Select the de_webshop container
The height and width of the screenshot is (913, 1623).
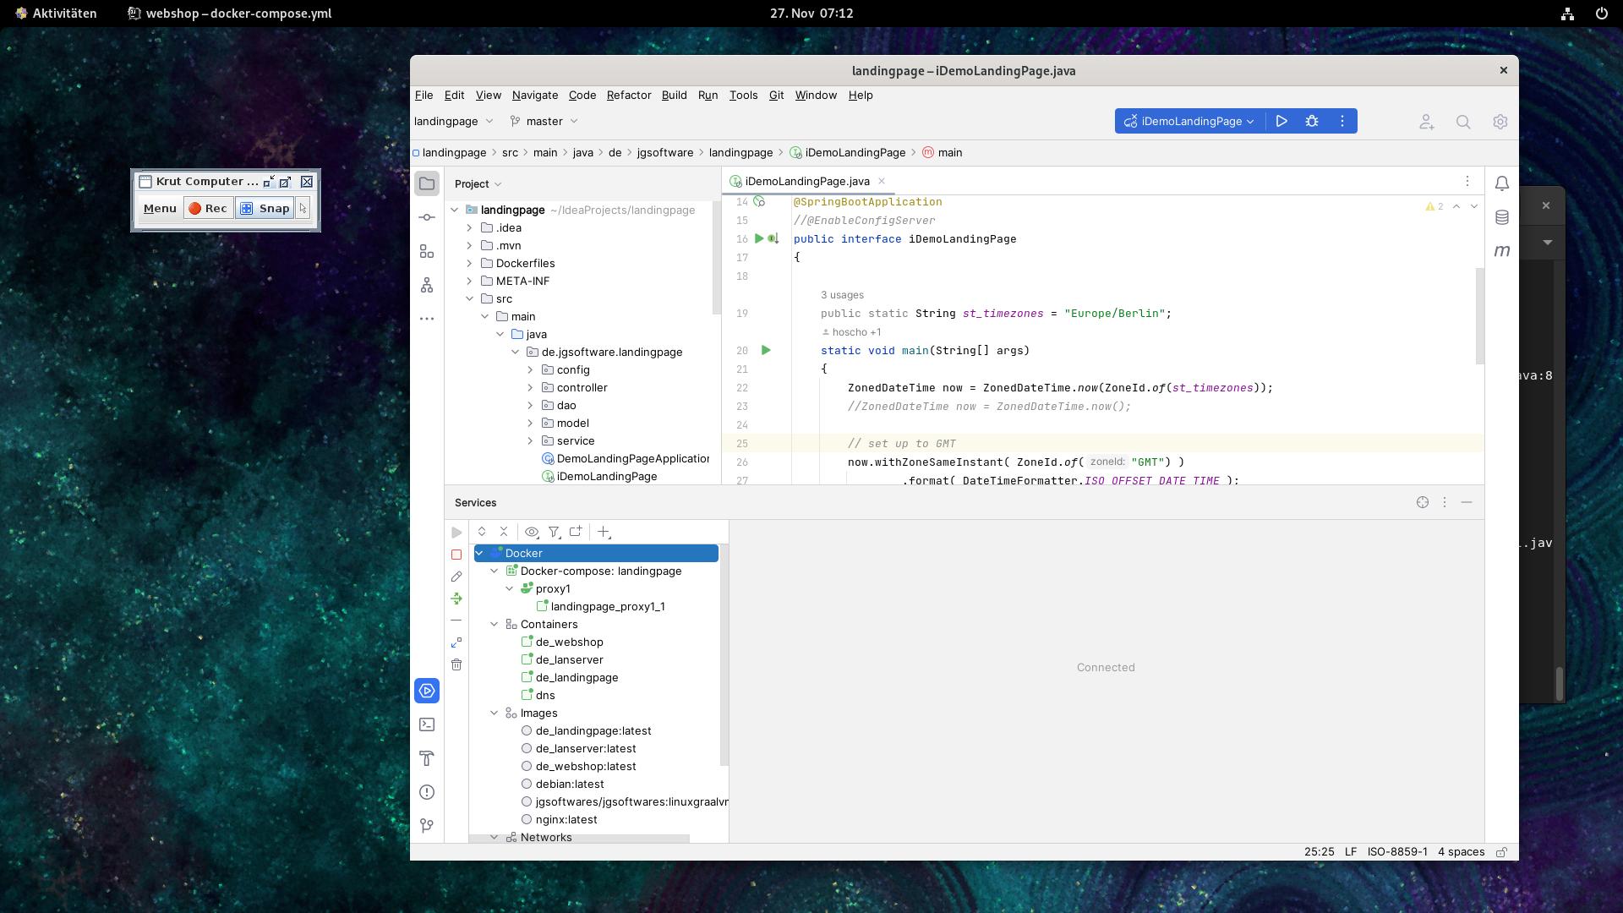[x=569, y=642]
